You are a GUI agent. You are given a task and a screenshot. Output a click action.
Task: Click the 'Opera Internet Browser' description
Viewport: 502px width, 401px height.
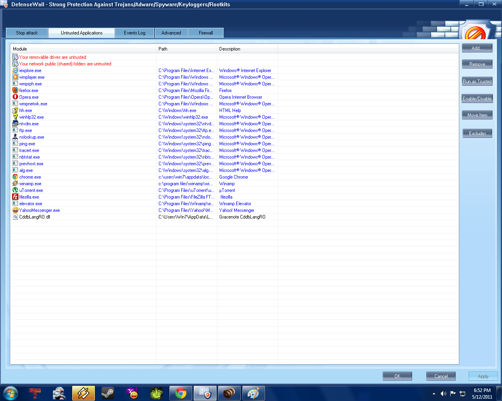(241, 97)
